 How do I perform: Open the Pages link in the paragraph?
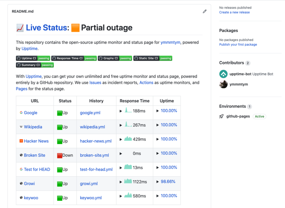point(22,89)
